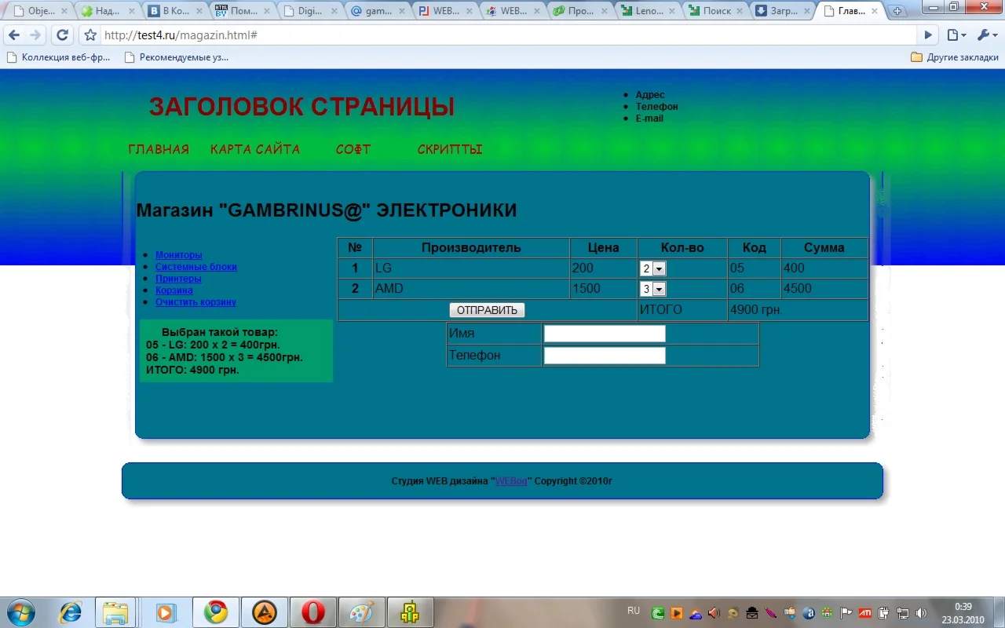This screenshot has height=628, width=1005.
Task: Open Windows Explorer from the taskbar
Action: point(115,612)
